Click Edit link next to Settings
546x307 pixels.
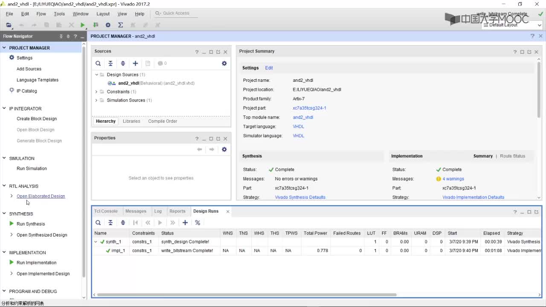click(x=269, y=68)
